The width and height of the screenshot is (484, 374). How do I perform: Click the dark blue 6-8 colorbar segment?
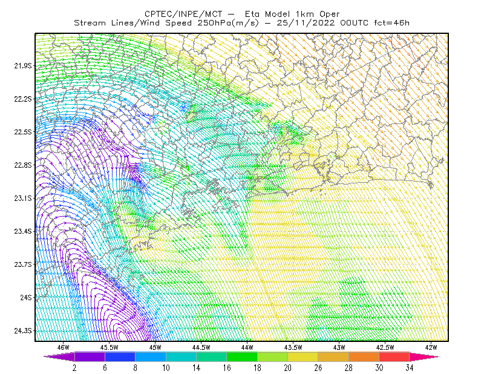tap(120, 356)
